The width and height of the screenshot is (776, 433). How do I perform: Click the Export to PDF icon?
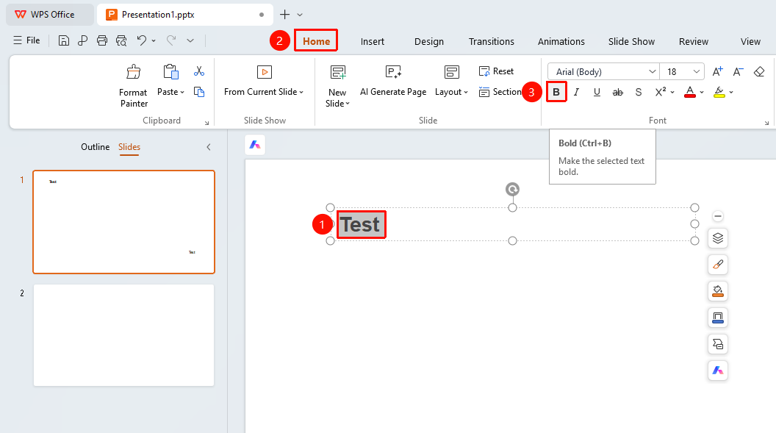82,40
